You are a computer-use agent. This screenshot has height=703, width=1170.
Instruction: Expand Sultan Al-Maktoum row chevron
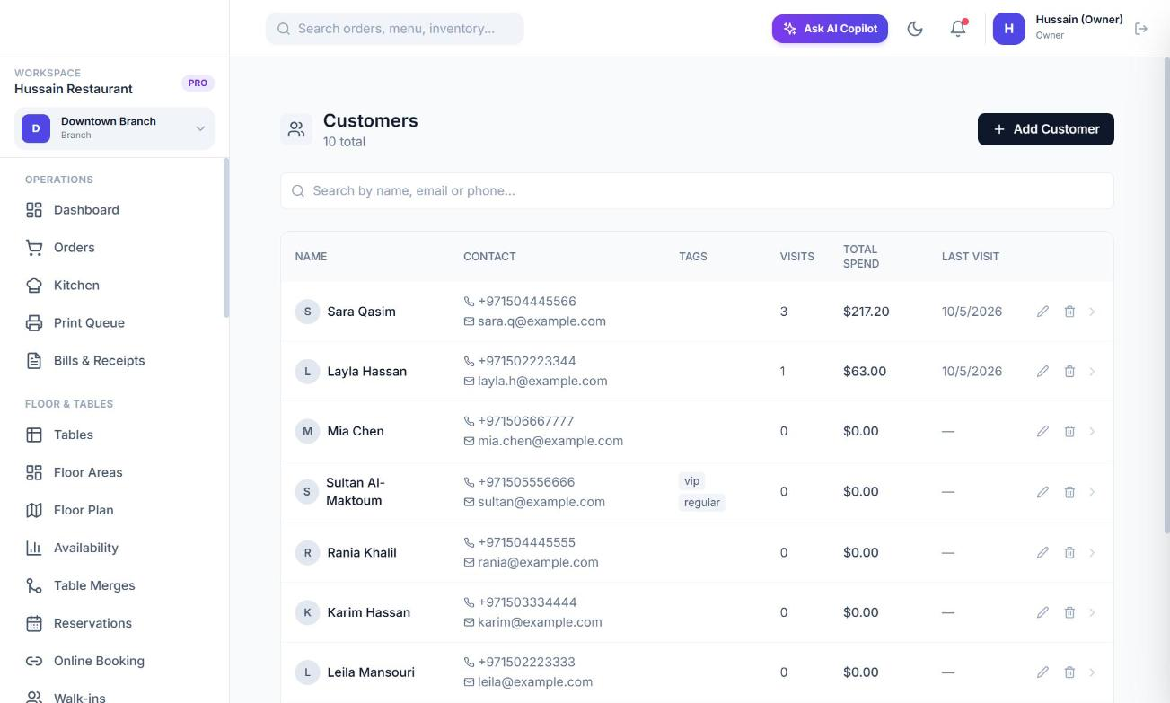click(1092, 492)
